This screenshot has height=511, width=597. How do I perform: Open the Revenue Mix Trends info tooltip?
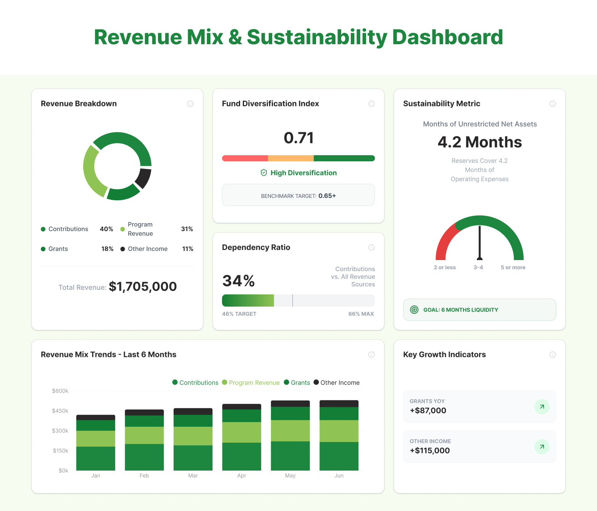[x=371, y=355]
